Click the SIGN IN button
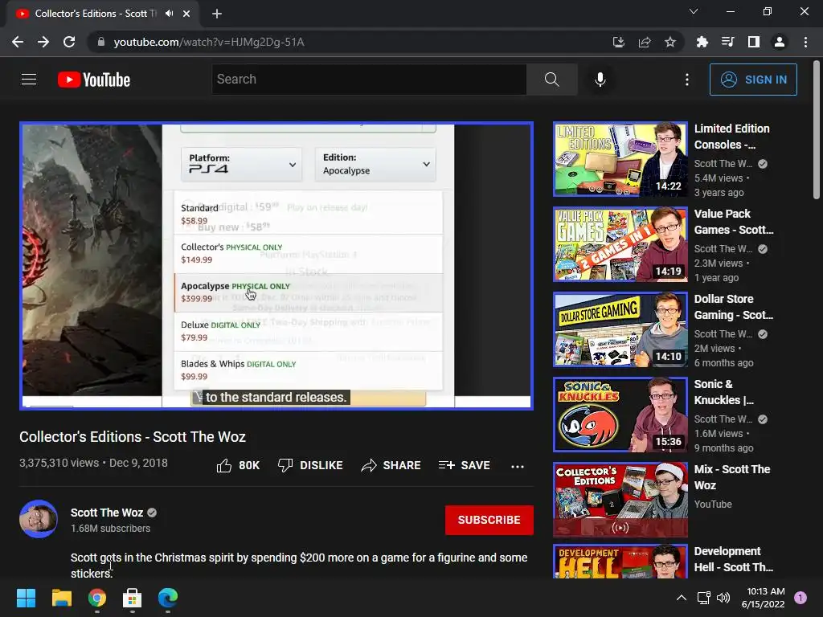823x617 pixels. tap(752, 80)
